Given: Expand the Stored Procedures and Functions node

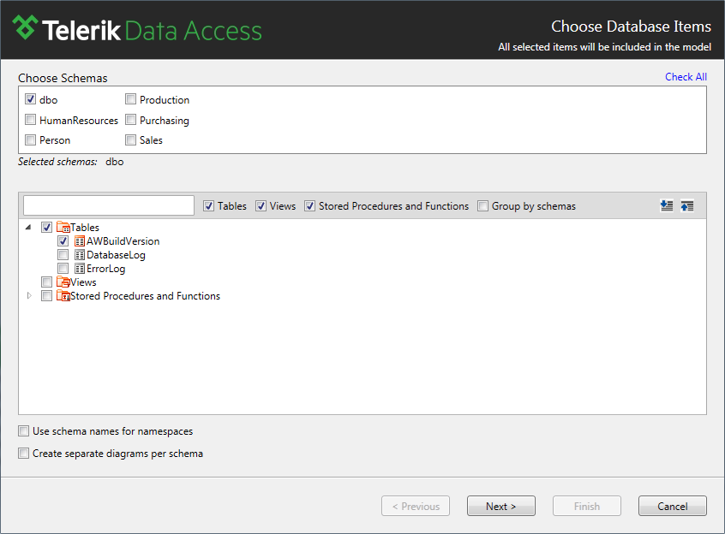Looking at the screenshot, I should 29,296.
